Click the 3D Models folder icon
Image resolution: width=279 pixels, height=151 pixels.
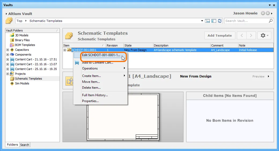12,35
